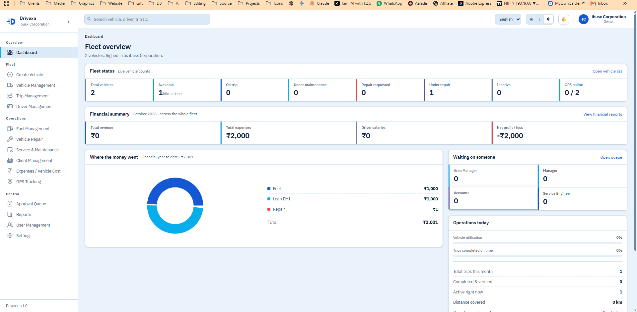
Task: Go to Dashboard in the sidebar
Action: (39, 52)
